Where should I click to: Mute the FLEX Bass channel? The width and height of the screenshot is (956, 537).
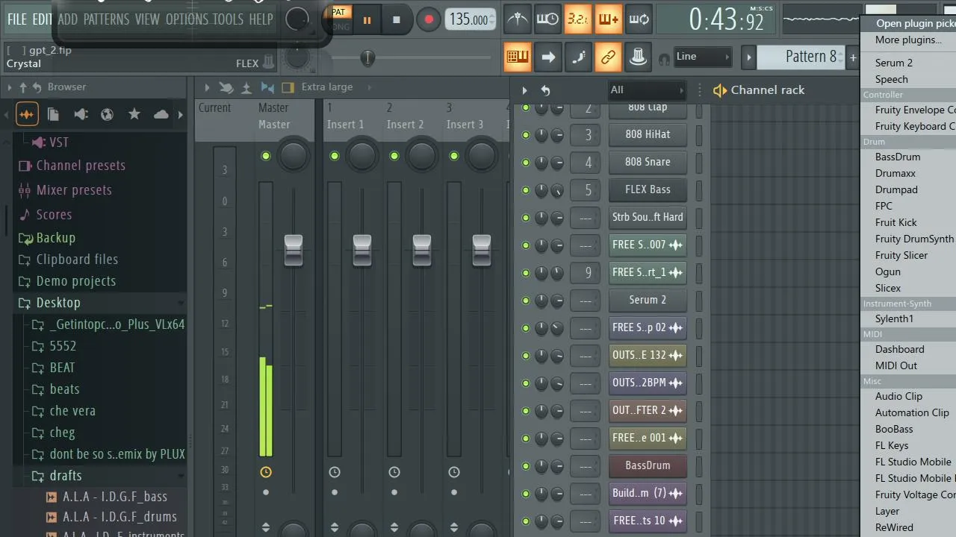pyautogui.click(x=526, y=190)
